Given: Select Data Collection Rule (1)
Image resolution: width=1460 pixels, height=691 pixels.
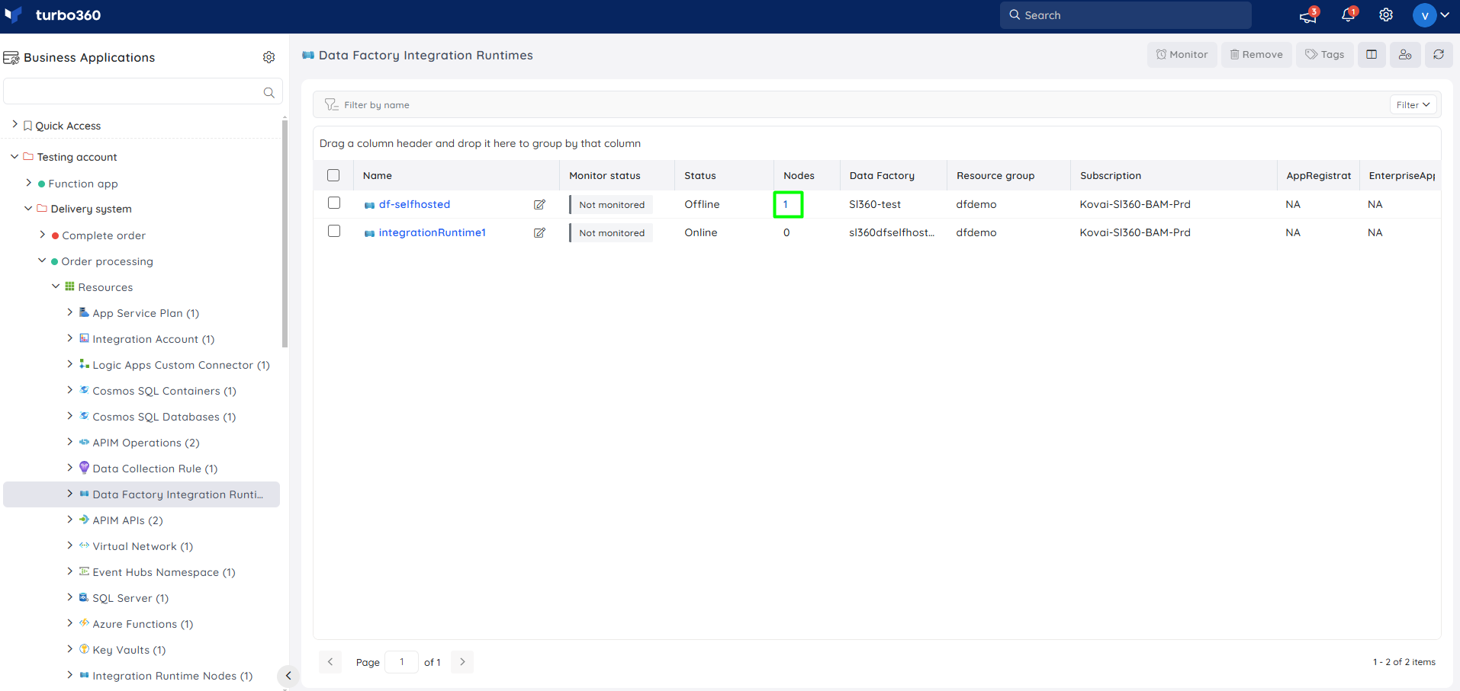Looking at the screenshot, I should (155, 469).
